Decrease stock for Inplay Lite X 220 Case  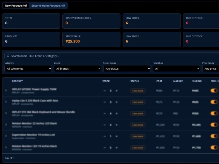click(105, 102)
